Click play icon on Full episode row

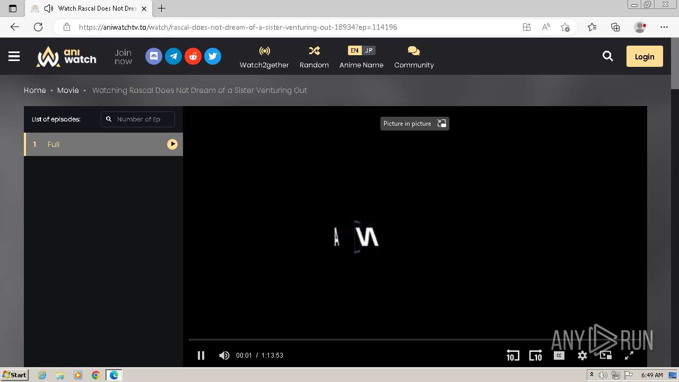pos(172,144)
